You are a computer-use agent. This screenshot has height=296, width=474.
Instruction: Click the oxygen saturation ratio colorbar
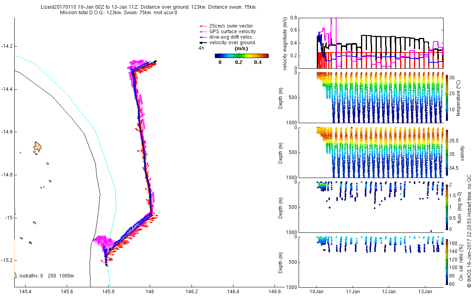click(447, 261)
